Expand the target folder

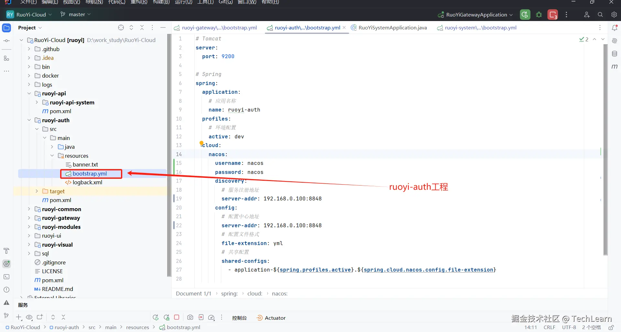tap(37, 191)
